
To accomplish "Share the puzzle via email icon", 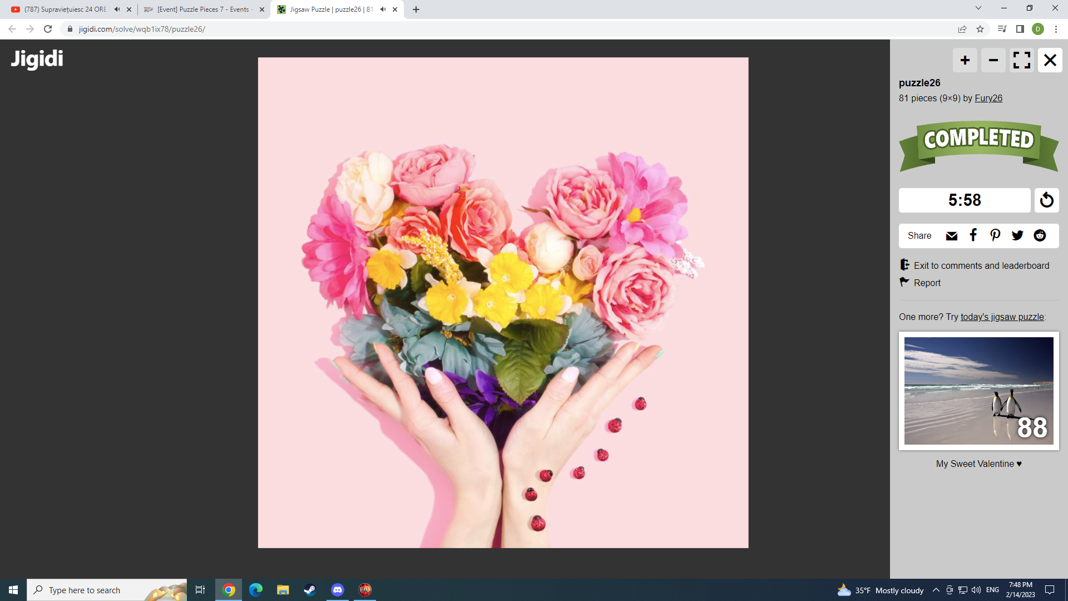I will point(951,236).
